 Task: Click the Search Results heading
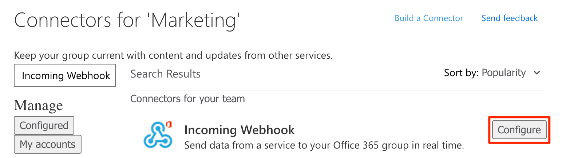[165, 74]
